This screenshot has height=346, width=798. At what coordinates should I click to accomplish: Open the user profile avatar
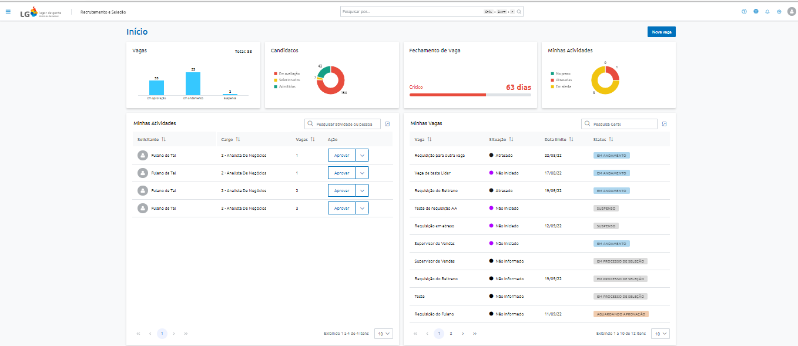point(790,12)
